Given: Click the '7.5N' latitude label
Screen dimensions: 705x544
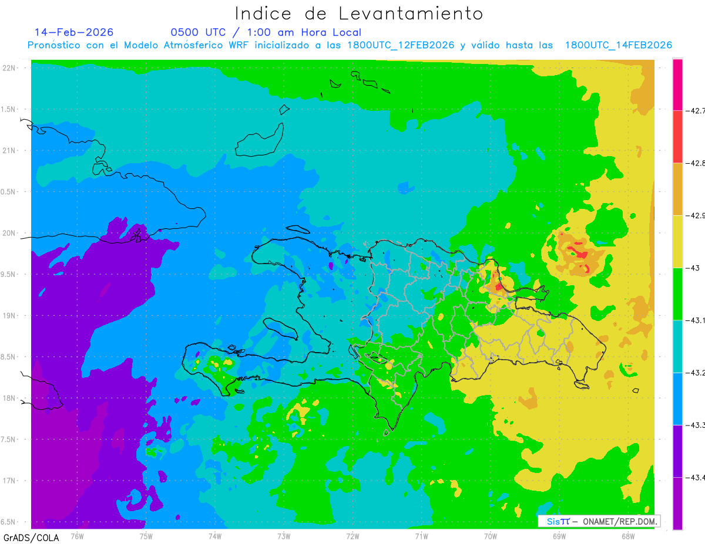Looking at the screenshot, I should click(9, 440).
